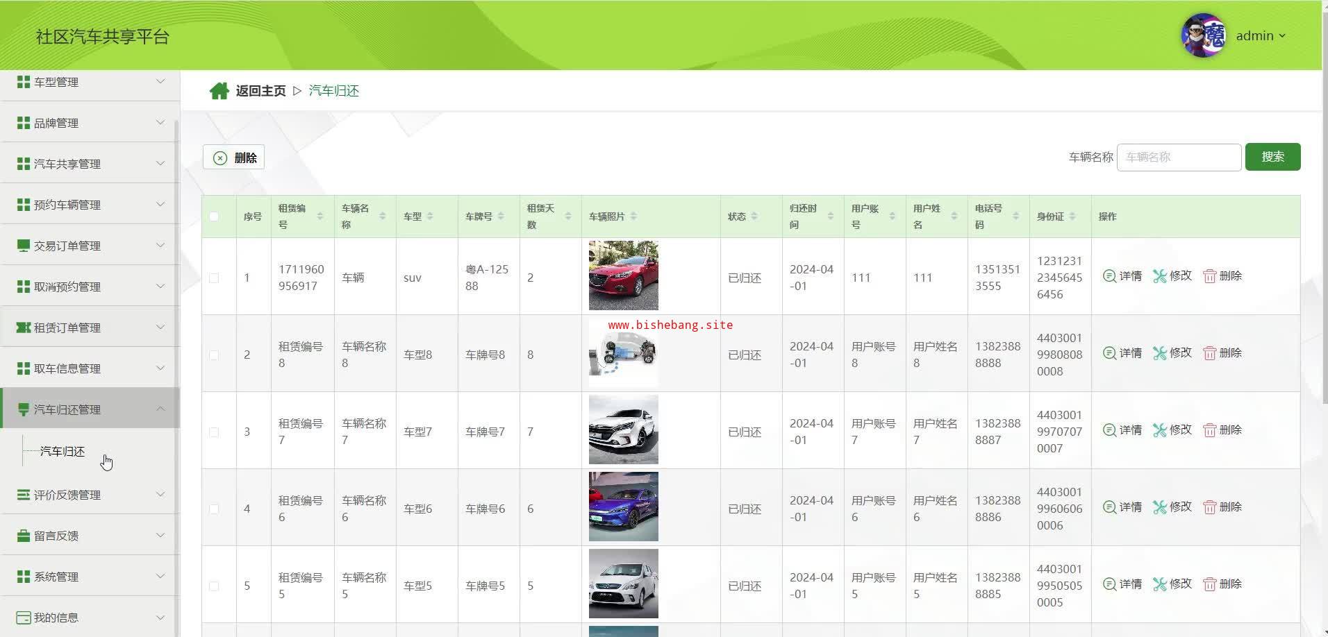
Task: Click the 汽车归还 breadcrumb text
Action: pos(334,91)
